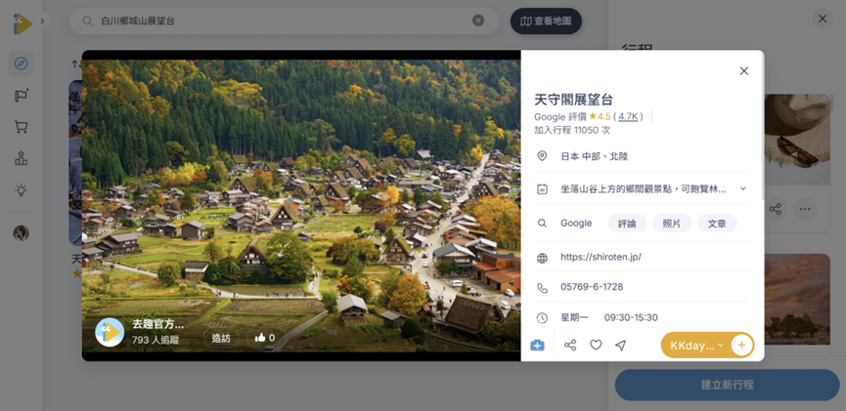Select the 評論 chip
846x411 pixels.
tap(627, 224)
